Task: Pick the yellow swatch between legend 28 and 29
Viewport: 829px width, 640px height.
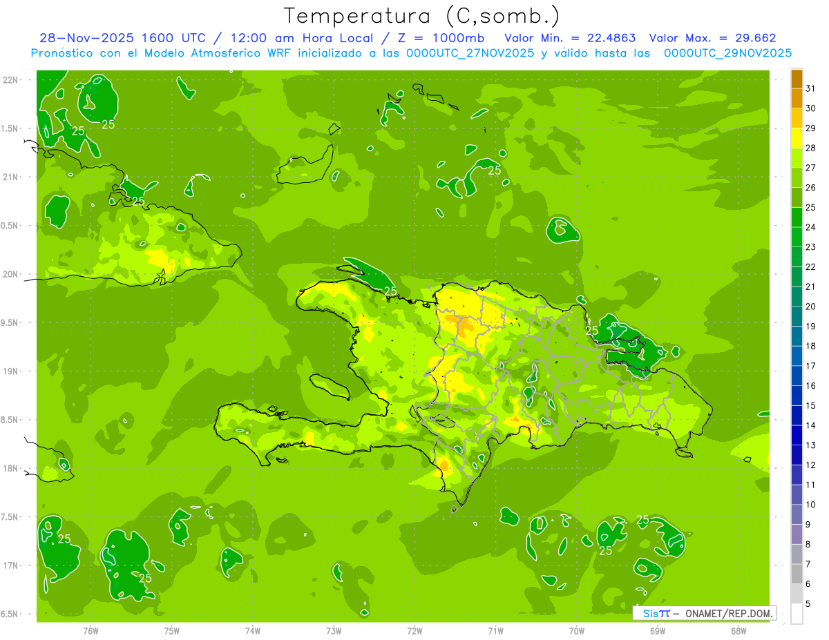Action: tap(797, 137)
